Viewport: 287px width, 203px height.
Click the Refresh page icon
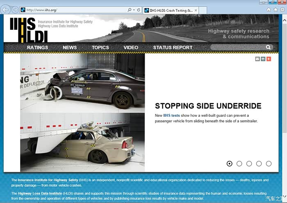click(139, 10)
